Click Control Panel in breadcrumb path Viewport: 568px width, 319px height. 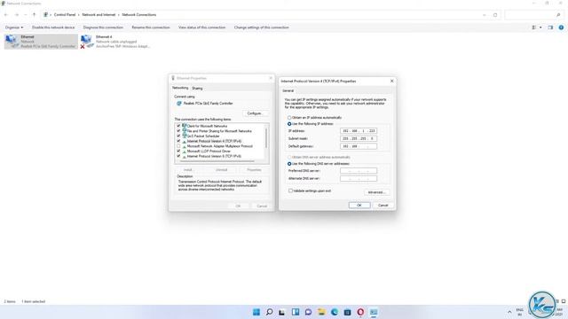coord(65,15)
